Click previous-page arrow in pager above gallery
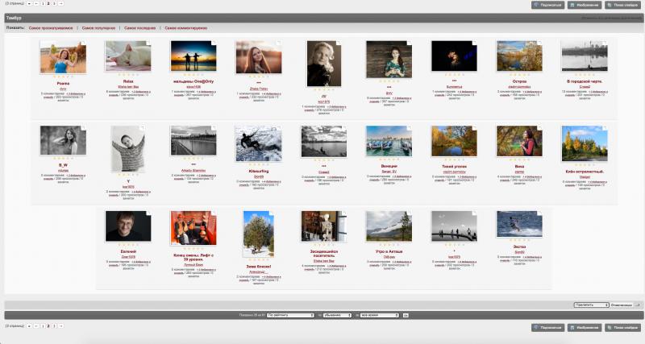Image resolution: width=645 pixels, height=344 pixels. pyautogui.click(x=36, y=4)
